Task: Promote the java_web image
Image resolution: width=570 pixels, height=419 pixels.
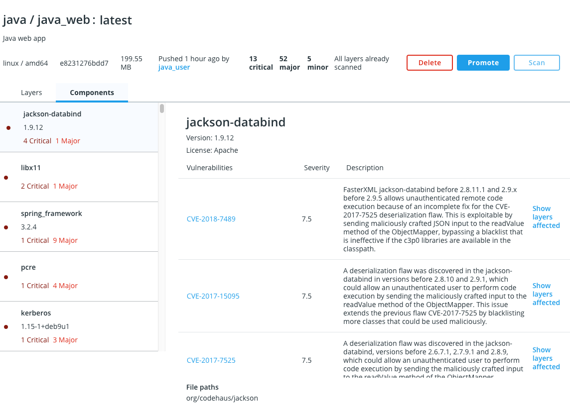Action: pos(483,63)
